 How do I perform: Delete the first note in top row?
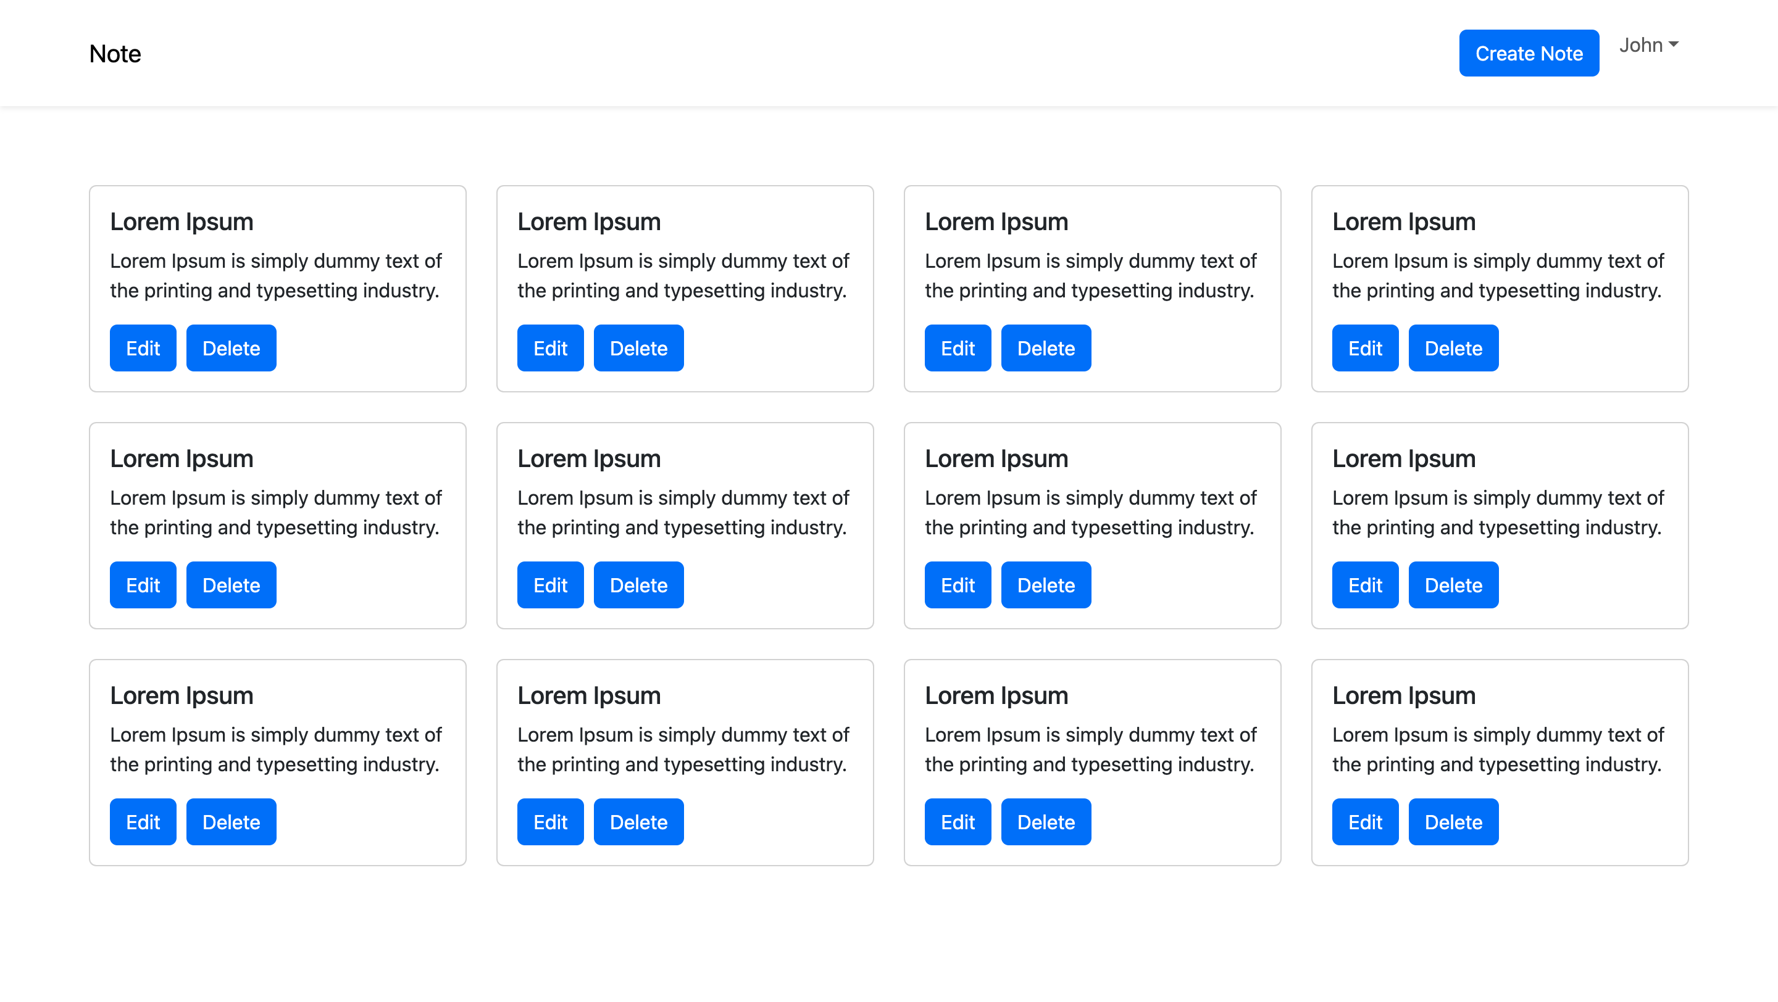[x=232, y=348]
